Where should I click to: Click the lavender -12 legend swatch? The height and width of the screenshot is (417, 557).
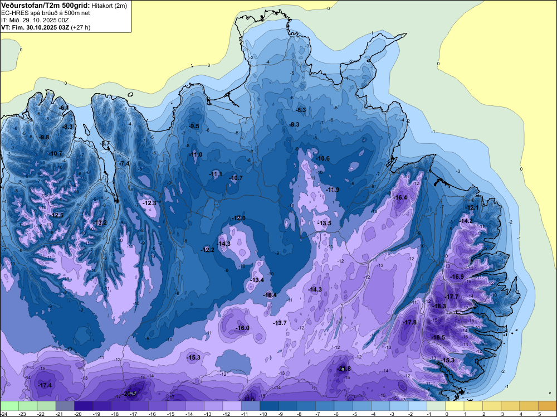coord(232,406)
